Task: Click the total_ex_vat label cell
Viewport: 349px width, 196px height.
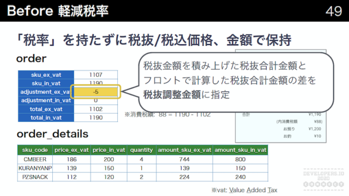Action: click(x=46, y=109)
